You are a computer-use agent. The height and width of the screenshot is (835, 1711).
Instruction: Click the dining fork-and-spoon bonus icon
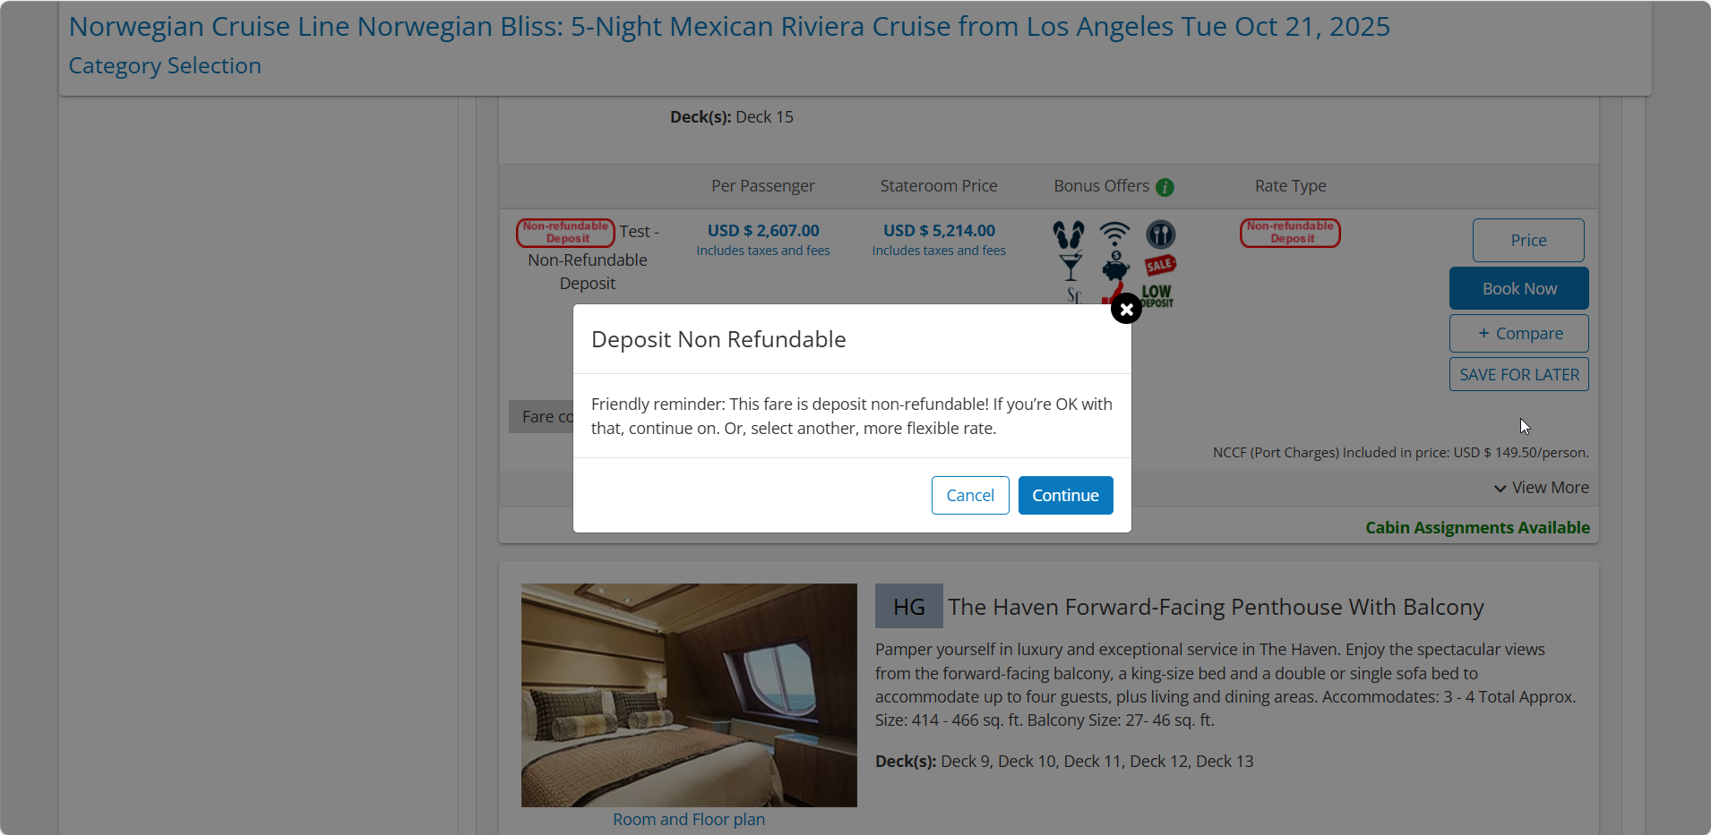click(x=1161, y=234)
